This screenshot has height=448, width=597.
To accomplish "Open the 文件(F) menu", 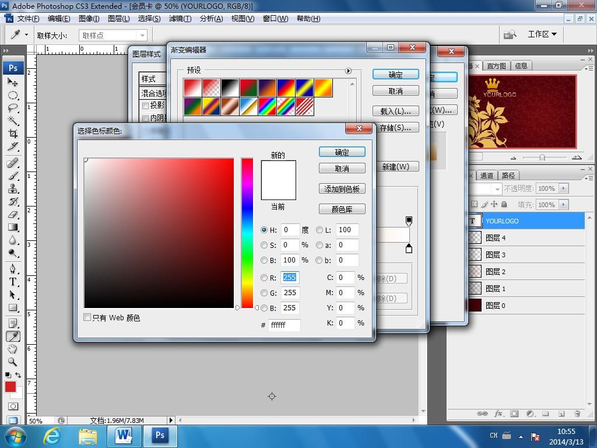I will (x=28, y=18).
